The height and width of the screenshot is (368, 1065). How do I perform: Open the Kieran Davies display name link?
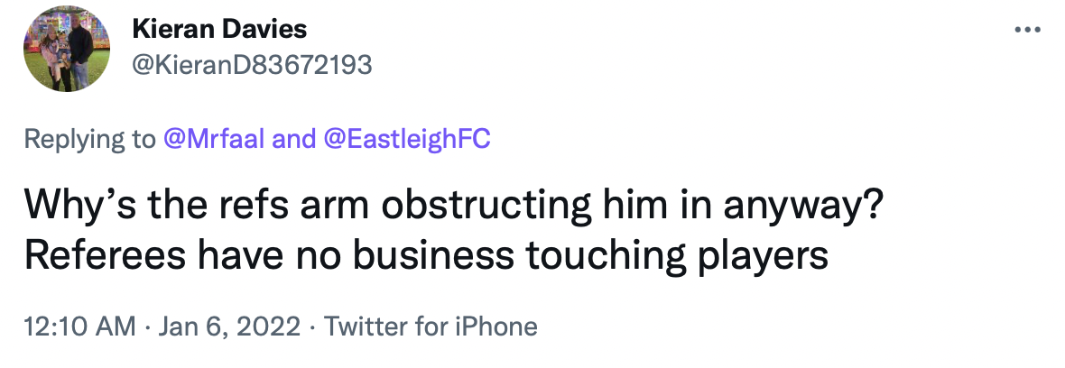pos(219,29)
